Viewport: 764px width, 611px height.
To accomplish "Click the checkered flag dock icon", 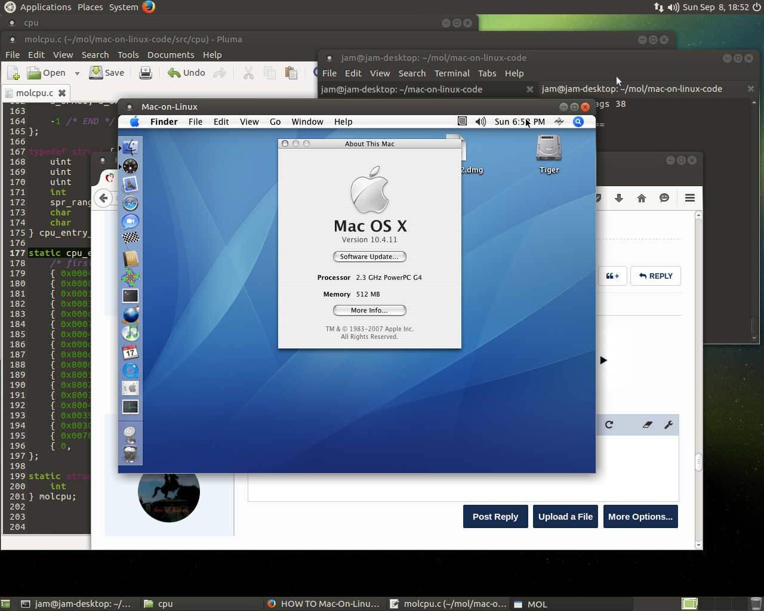I will click(131, 239).
